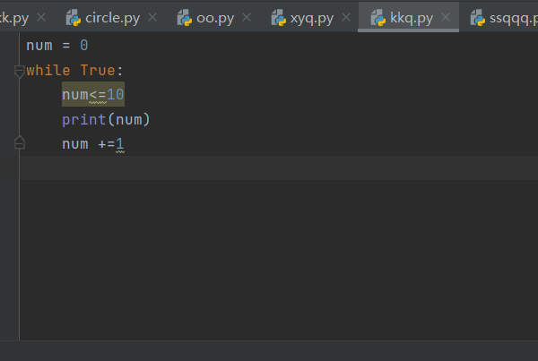Click the oo.py Python file icon
538x361 pixels.
[185, 18]
